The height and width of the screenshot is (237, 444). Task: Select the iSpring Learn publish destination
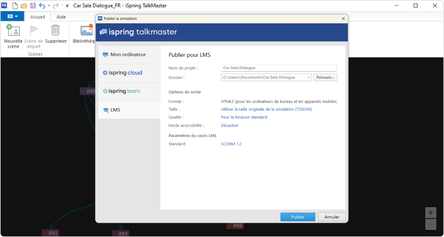click(129, 92)
